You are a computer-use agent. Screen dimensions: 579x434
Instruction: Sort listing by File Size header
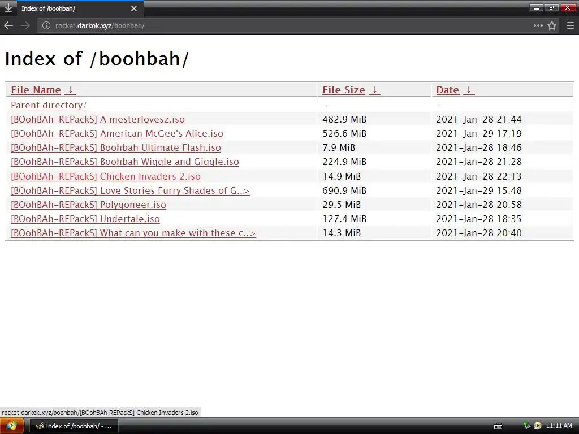(344, 90)
